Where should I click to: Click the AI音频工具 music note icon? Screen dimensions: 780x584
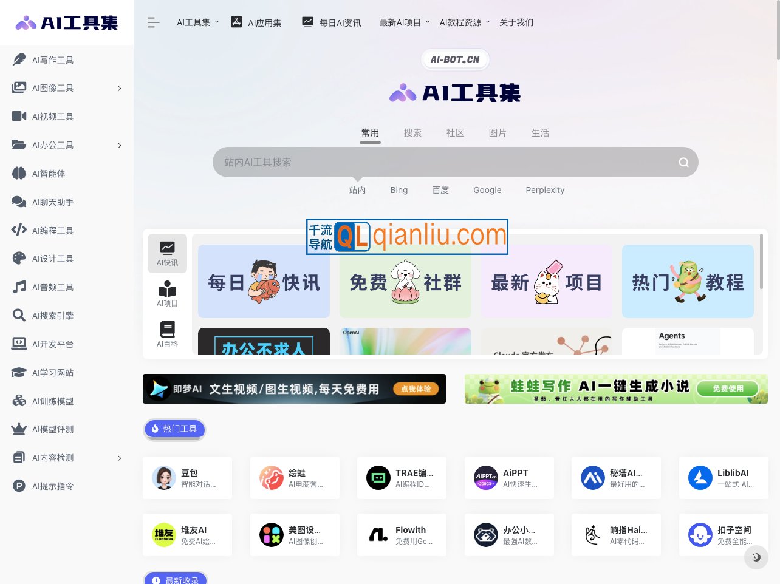(18, 287)
